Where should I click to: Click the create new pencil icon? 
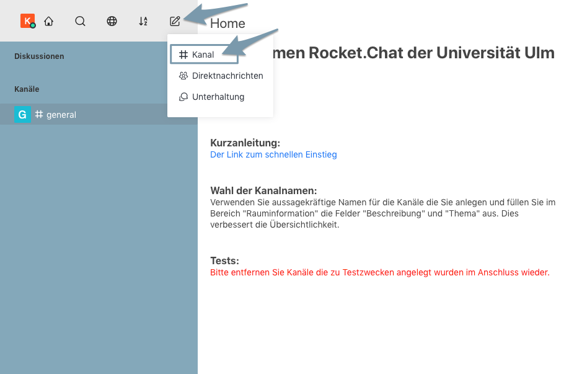point(175,22)
